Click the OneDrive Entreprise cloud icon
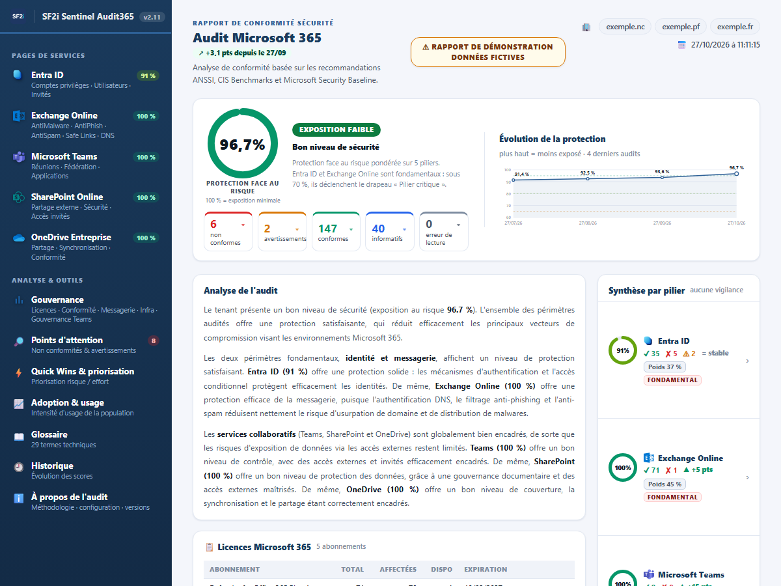The height and width of the screenshot is (586, 781). 18,238
